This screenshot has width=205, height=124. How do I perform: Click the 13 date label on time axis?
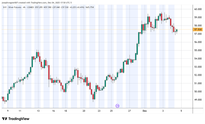(x=38, y=111)
